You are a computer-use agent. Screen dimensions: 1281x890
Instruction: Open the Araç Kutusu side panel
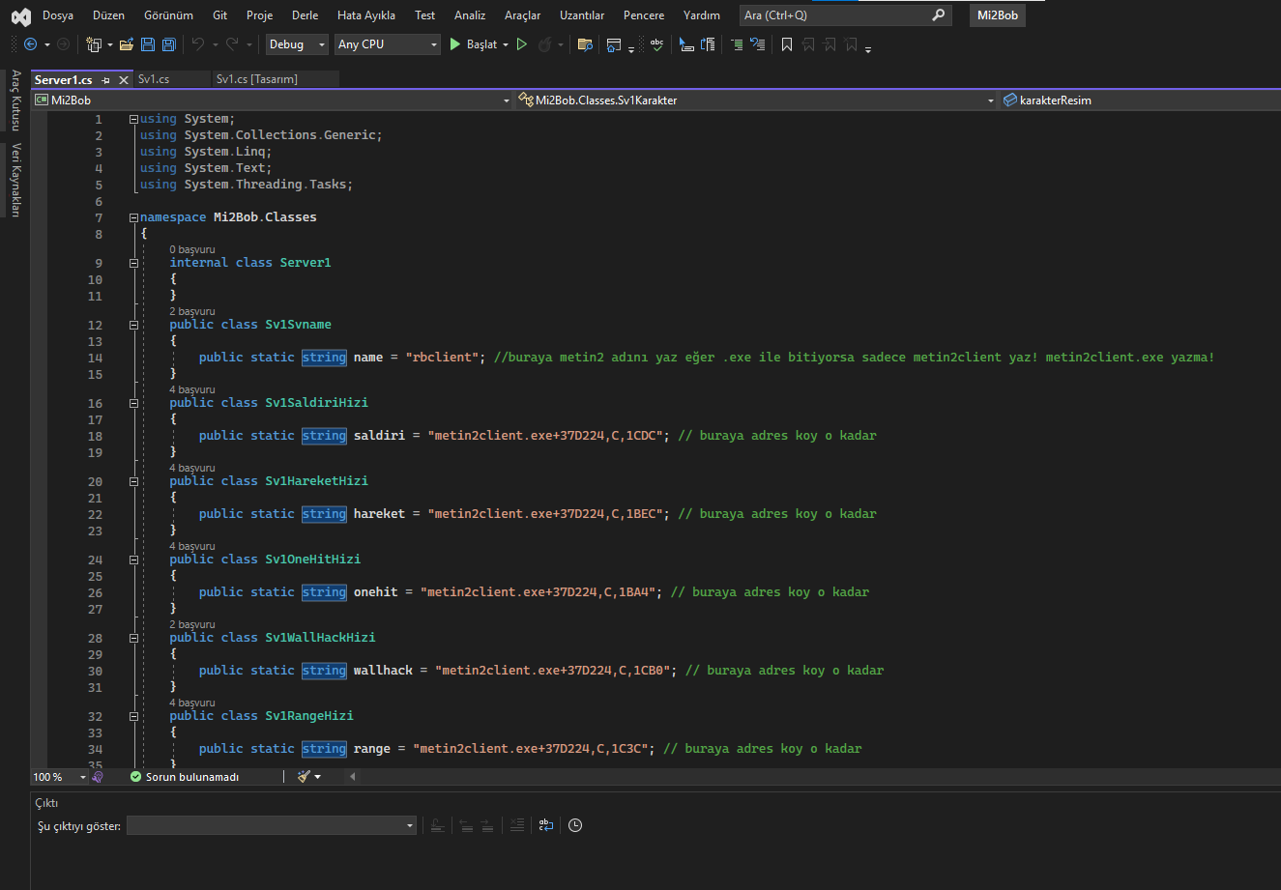point(15,100)
